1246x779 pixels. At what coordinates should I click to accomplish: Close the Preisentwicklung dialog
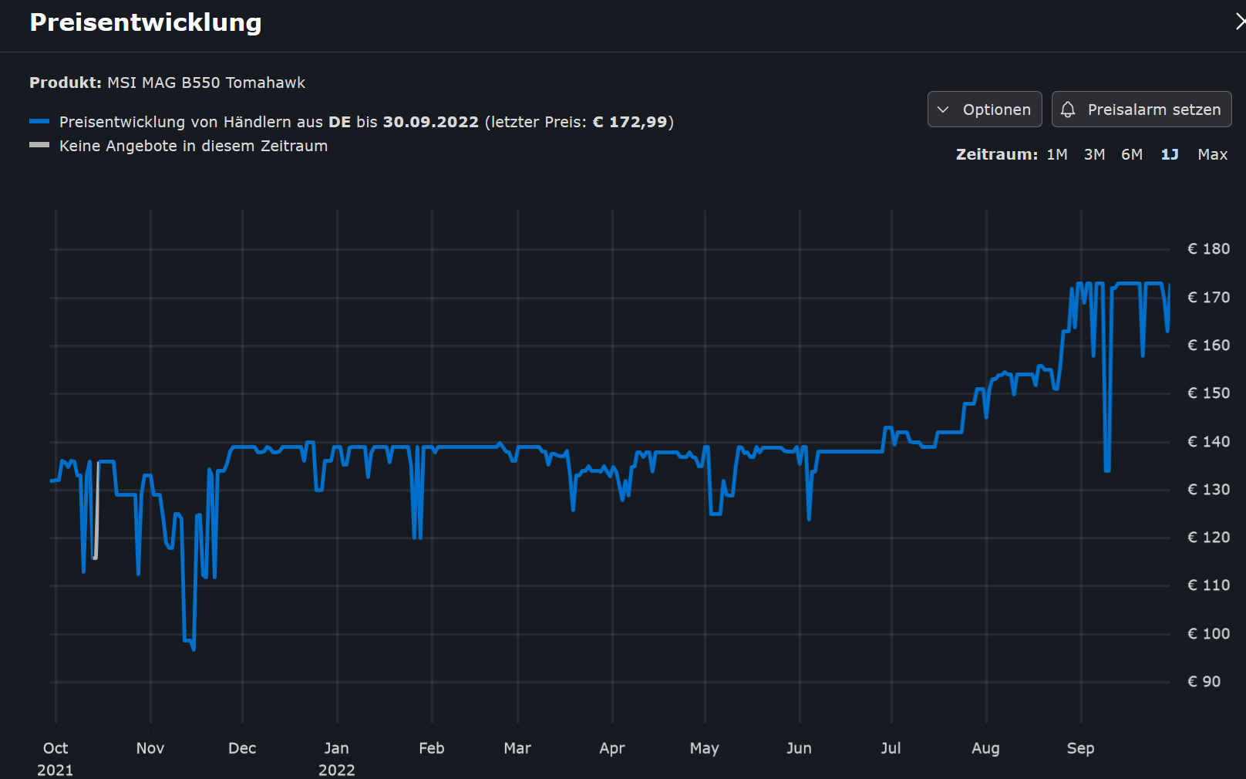point(1240,22)
